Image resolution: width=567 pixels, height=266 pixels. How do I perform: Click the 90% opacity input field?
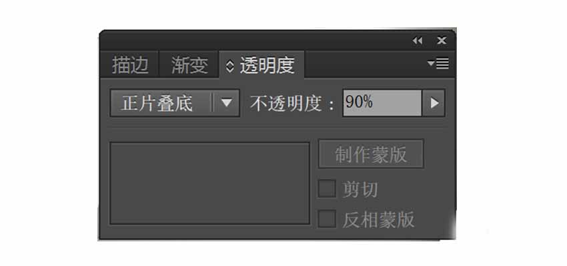click(382, 103)
